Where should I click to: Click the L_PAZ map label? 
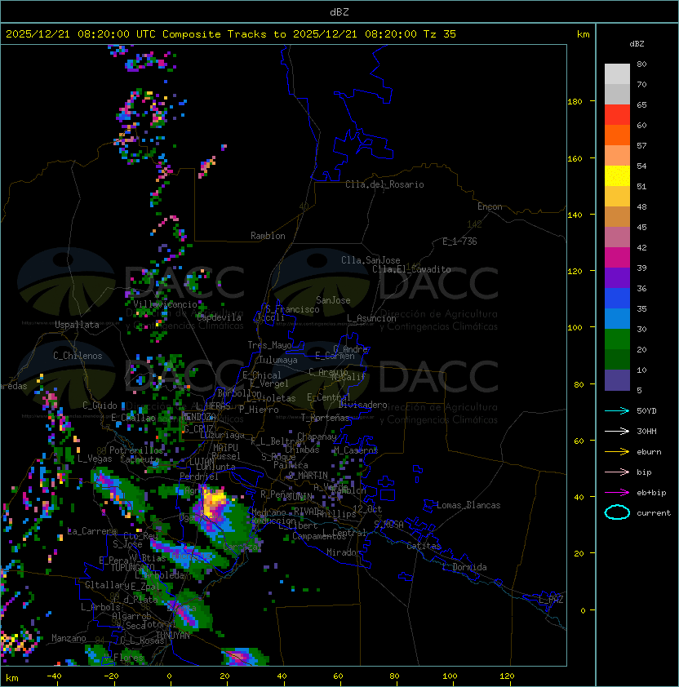(x=551, y=600)
